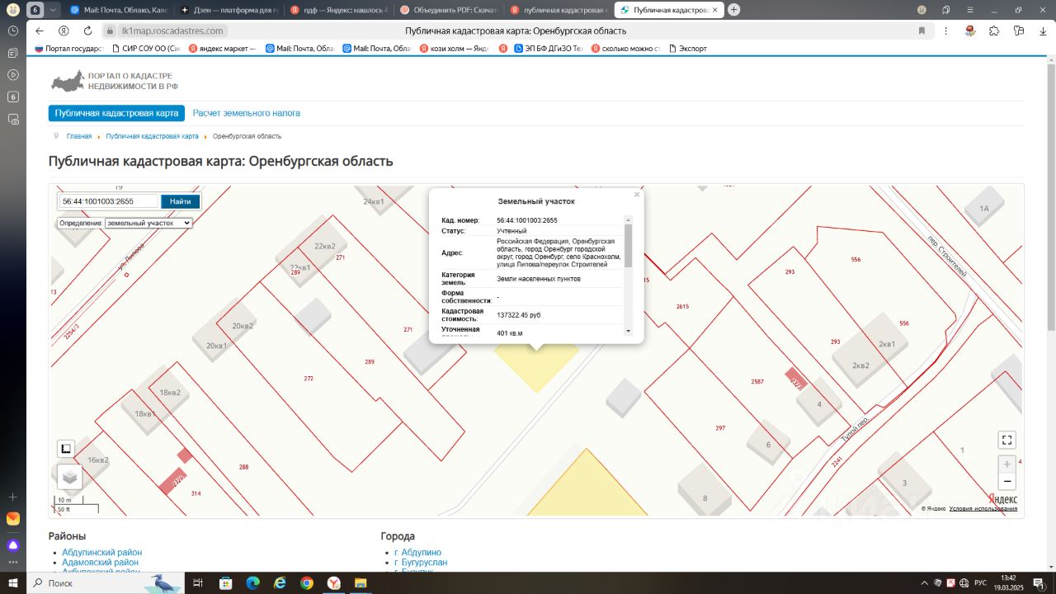
Task: Activate the map ruler measurement tool
Action: (66, 449)
